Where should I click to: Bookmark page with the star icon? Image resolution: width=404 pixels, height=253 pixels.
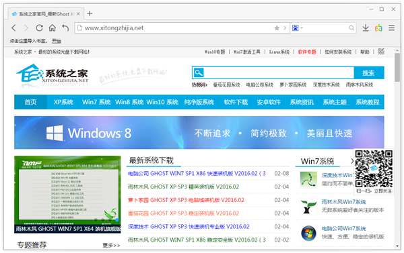tap(277, 28)
